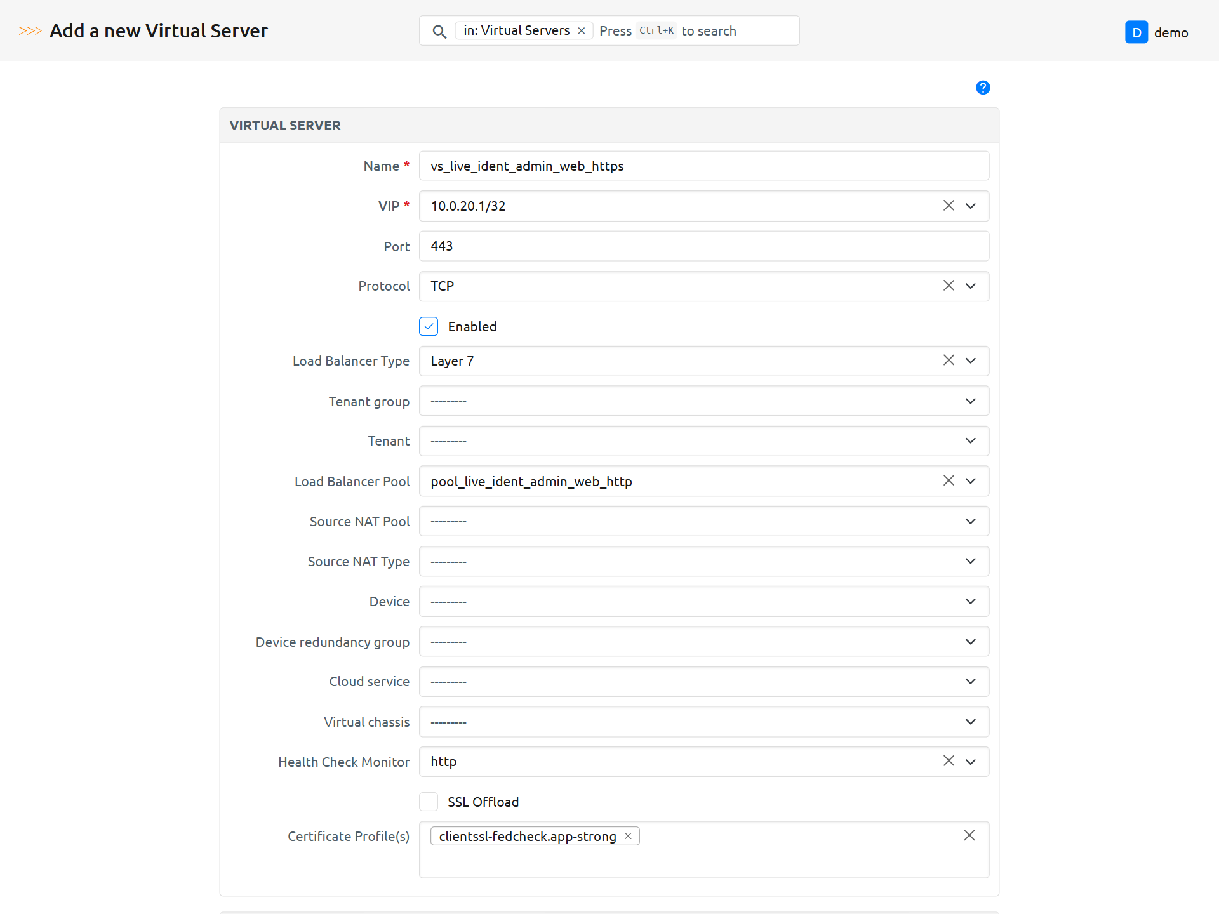
Task: Expand the Source NAT Type dropdown
Action: tap(703, 562)
